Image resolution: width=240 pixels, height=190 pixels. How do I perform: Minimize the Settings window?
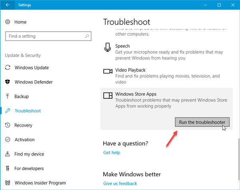click(206, 5)
